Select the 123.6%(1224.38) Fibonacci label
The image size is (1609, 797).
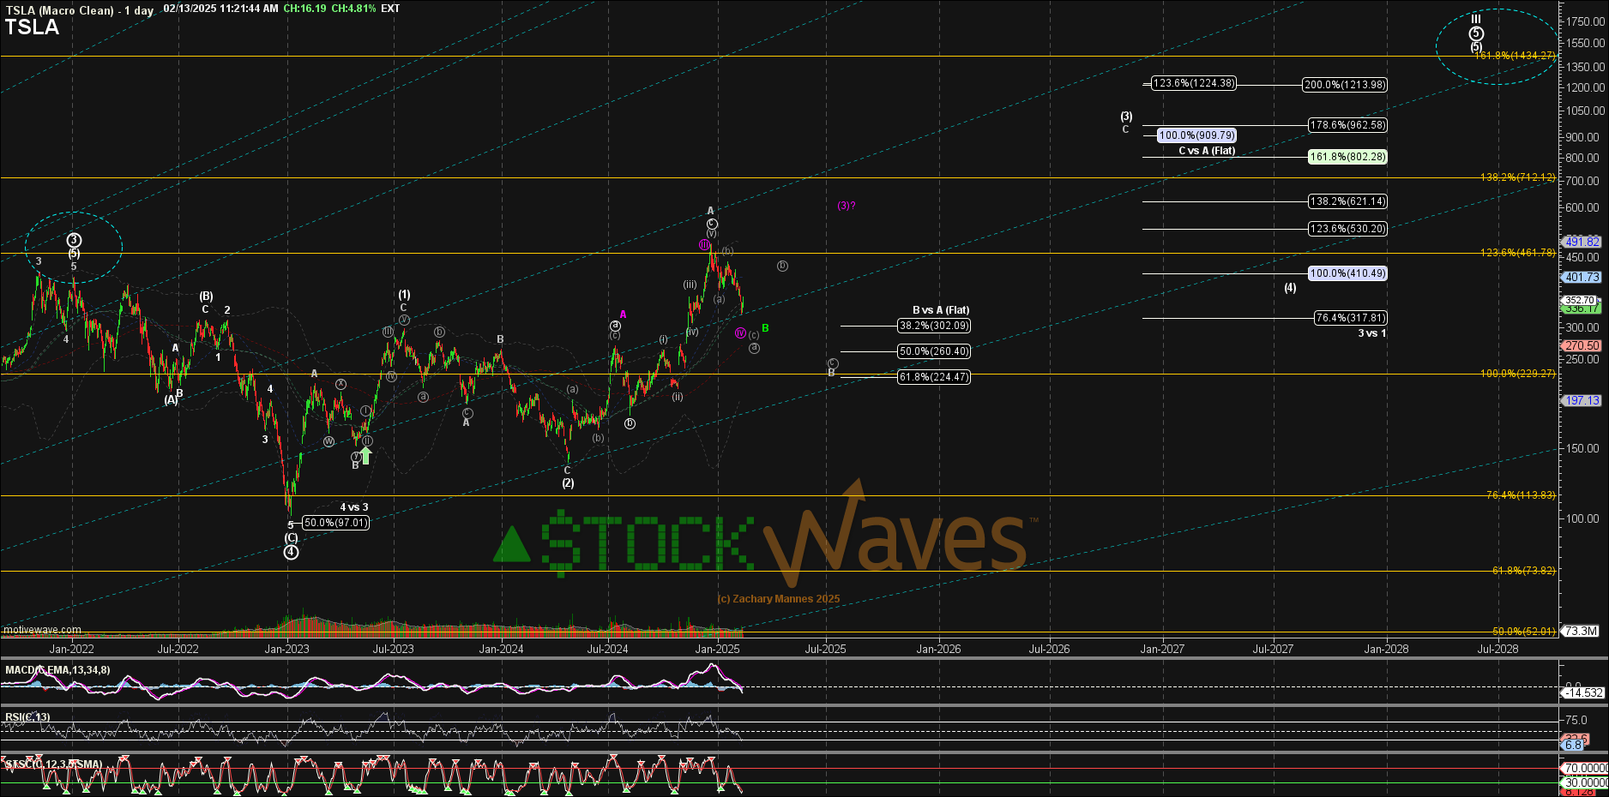tap(1194, 83)
